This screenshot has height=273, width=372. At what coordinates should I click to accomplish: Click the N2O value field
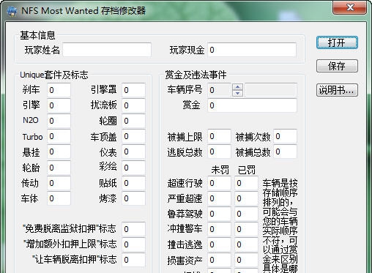tap(59, 121)
